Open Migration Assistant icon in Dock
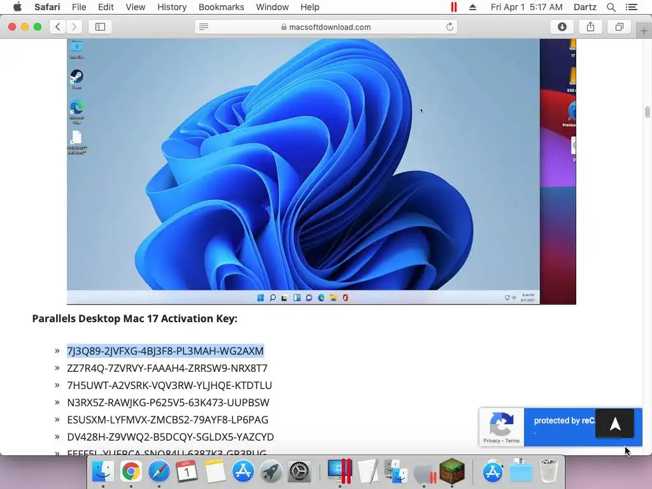This screenshot has height=489, width=652. pos(396,472)
